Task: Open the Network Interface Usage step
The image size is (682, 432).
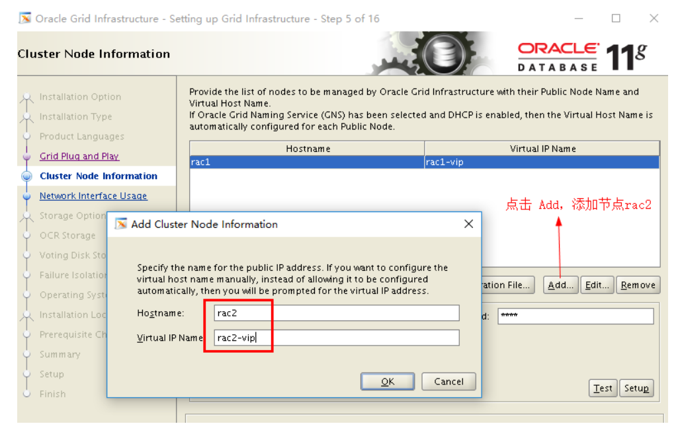Action: 93,196
